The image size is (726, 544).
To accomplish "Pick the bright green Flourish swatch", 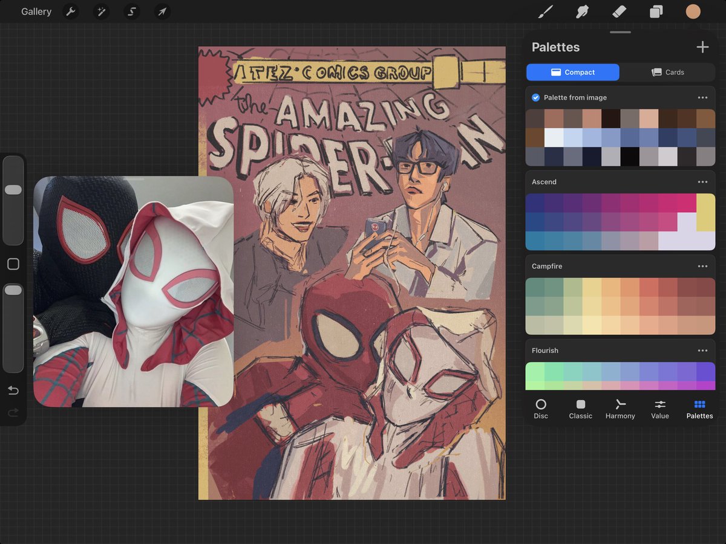I will [x=535, y=371].
